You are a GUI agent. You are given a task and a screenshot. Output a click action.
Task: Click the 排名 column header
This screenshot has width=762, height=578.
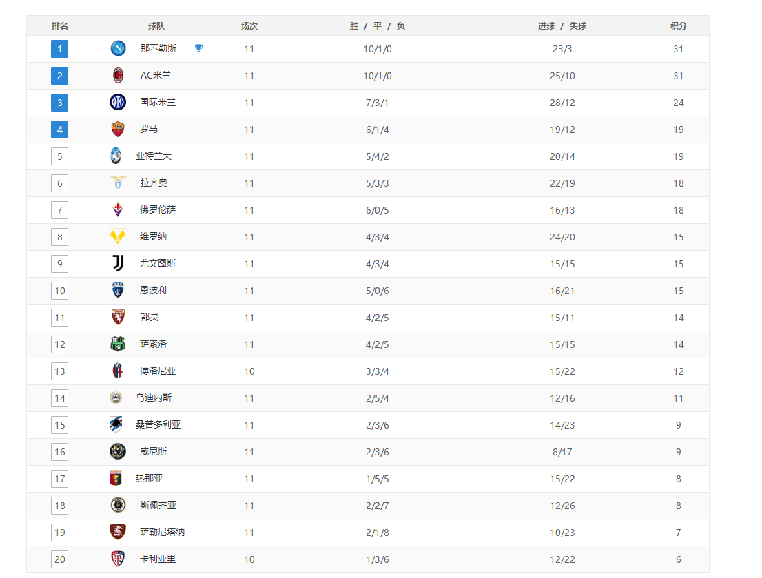coord(60,26)
